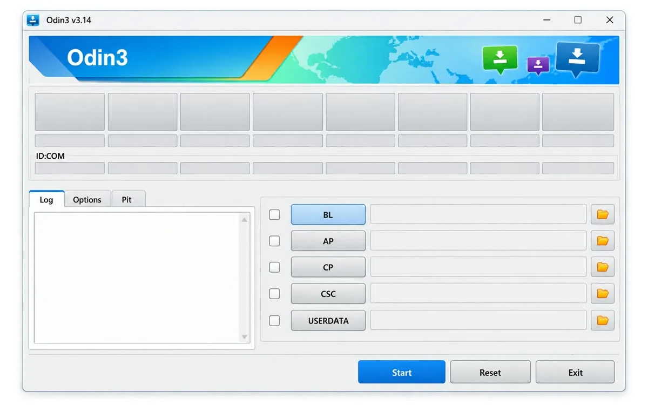Enable the AP checkbox
The width and height of the screenshot is (648, 405).
click(x=274, y=241)
